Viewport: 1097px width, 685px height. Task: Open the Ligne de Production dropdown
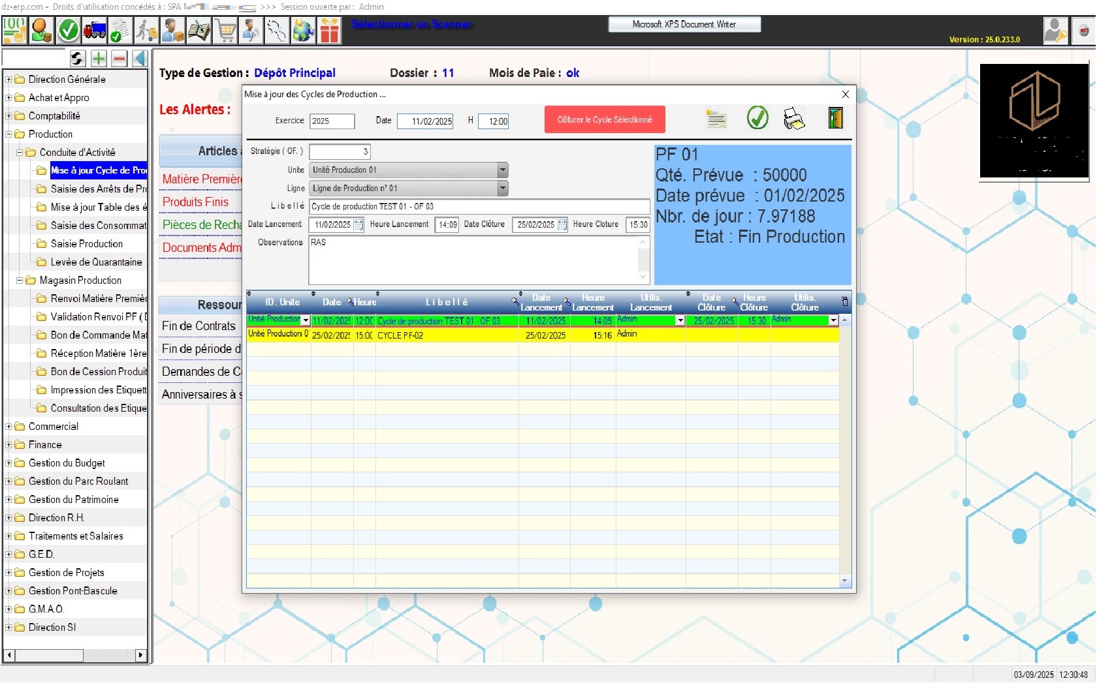point(502,189)
